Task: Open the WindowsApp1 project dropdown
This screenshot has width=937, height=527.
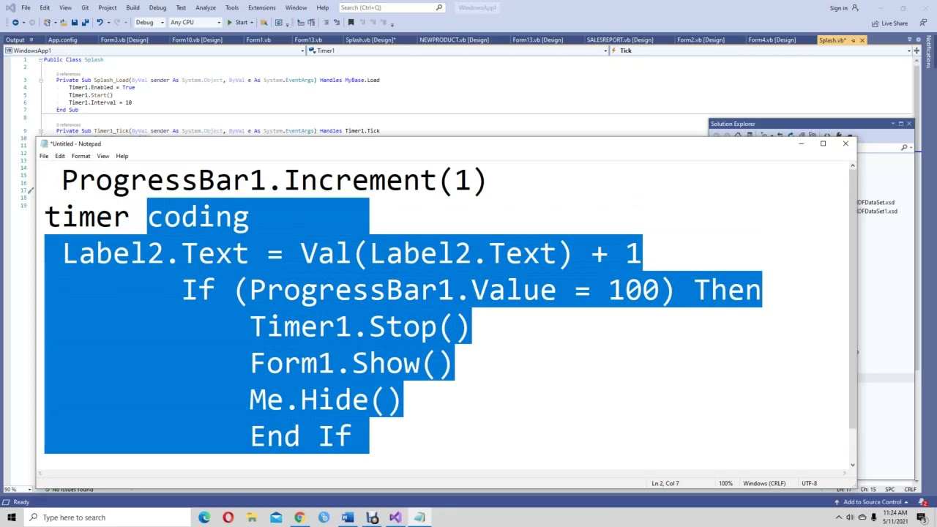Action: pos(153,51)
